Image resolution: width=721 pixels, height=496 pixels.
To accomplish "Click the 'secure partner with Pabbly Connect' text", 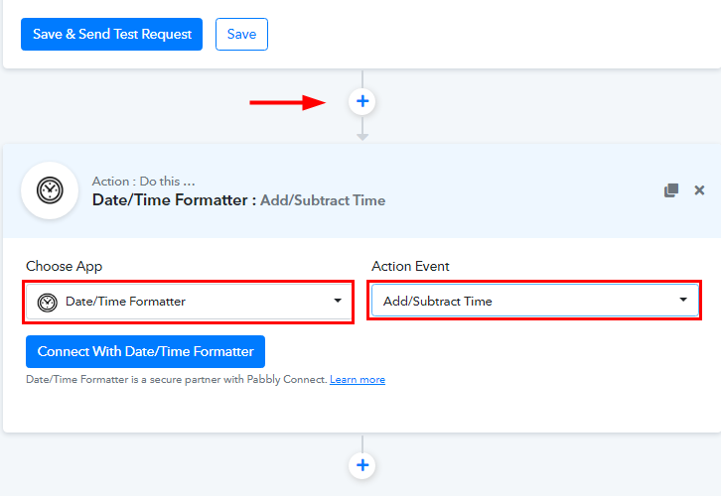I will point(237,379).
